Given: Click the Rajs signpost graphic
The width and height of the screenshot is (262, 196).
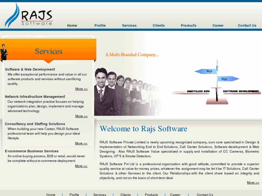Looking at the screenshot, I should (x=217, y=82).
